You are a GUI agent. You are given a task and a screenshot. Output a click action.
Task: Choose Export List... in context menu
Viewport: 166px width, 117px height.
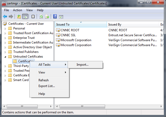click(49, 86)
